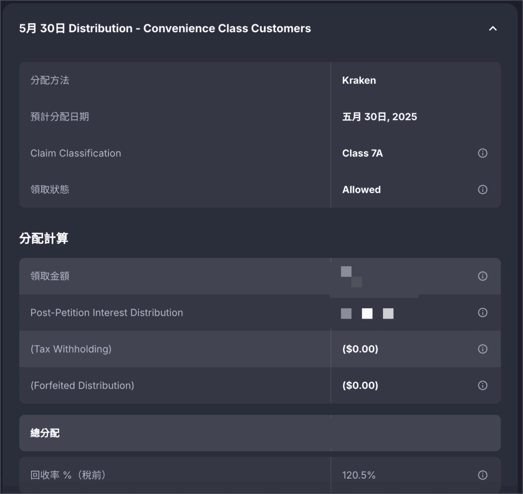This screenshot has width=523, height=494.
Task: Open info icon next to Allowed status
Action: 482,190
